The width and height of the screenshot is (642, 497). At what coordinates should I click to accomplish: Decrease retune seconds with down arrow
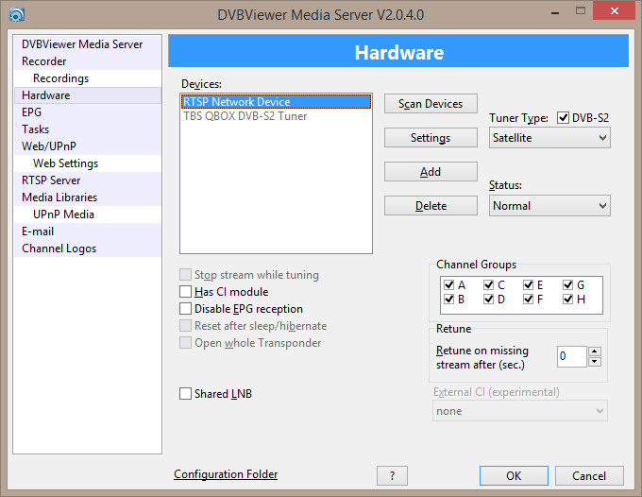point(595,362)
